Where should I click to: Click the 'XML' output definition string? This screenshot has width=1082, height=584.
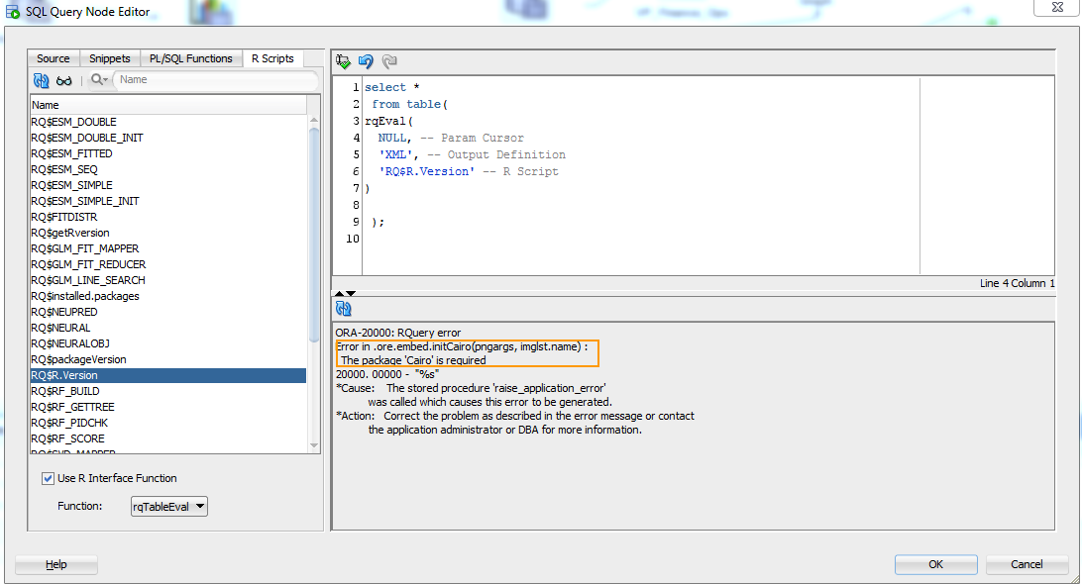[x=395, y=154]
